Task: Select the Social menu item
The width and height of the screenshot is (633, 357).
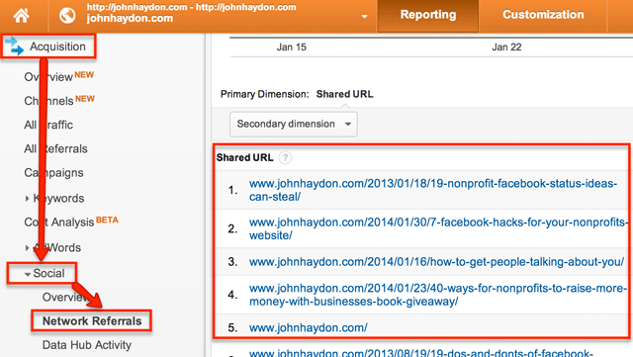Action: point(48,273)
